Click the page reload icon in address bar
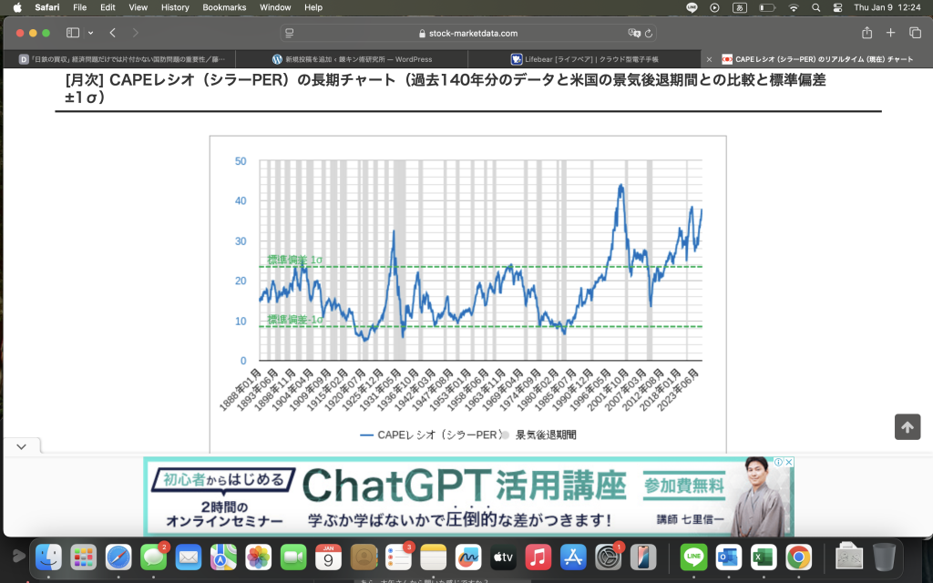 [648, 33]
